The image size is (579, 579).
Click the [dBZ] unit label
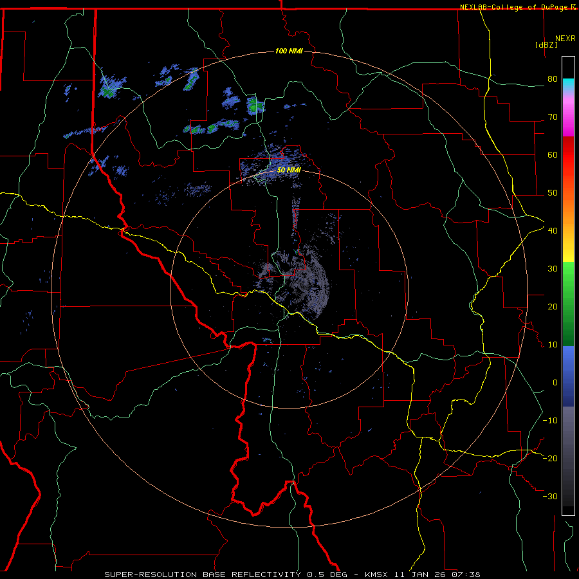click(x=546, y=45)
